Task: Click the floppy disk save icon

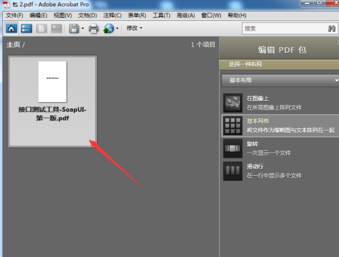Action: (74, 28)
